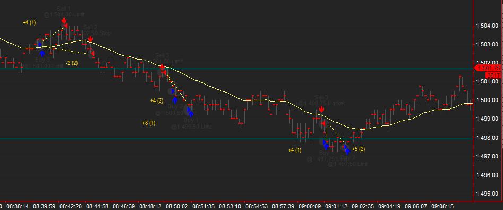
Task: Select red down-arrow for Sell 3 Market order
Action: click(x=321, y=110)
